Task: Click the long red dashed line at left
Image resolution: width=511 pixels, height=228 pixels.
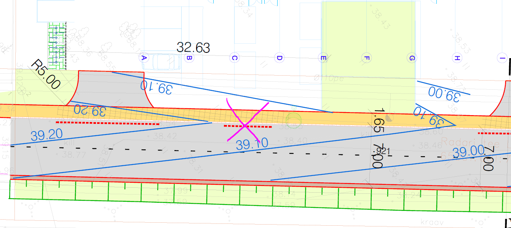Action: tap(107, 123)
